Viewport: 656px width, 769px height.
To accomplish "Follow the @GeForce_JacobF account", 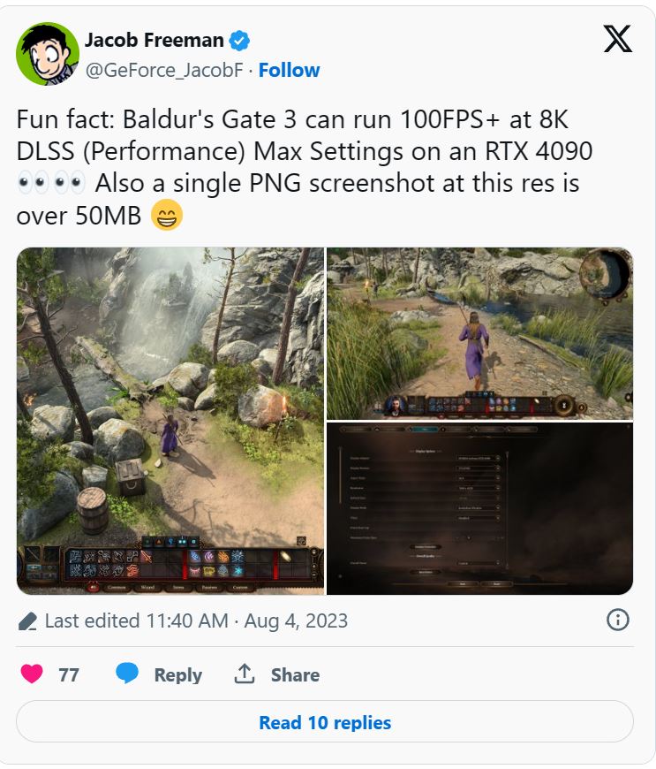I will pyautogui.click(x=289, y=70).
